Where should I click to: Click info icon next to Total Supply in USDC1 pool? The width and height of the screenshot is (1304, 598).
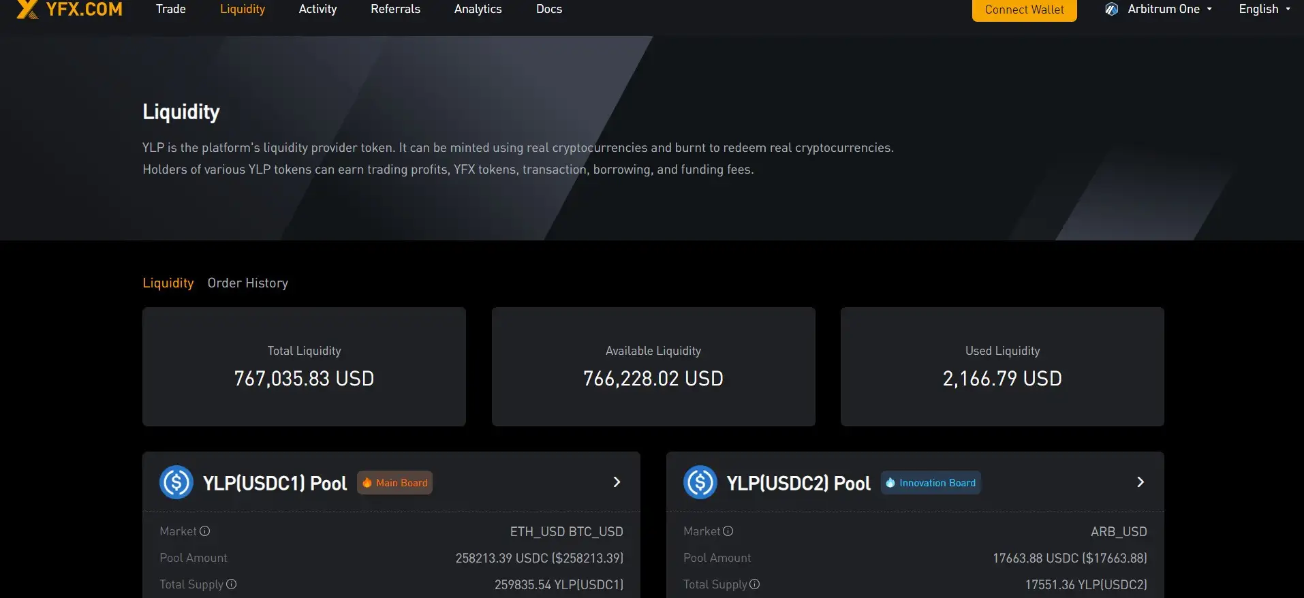tap(232, 584)
